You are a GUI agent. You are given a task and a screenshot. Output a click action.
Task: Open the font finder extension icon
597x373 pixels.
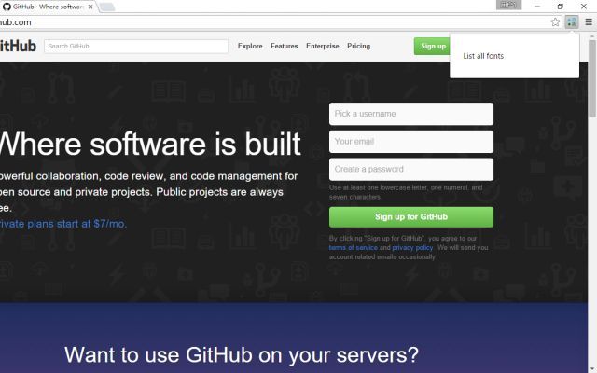pos(572,22)
